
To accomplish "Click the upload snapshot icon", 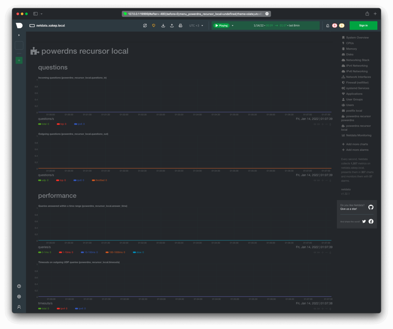I will [172, 26].
